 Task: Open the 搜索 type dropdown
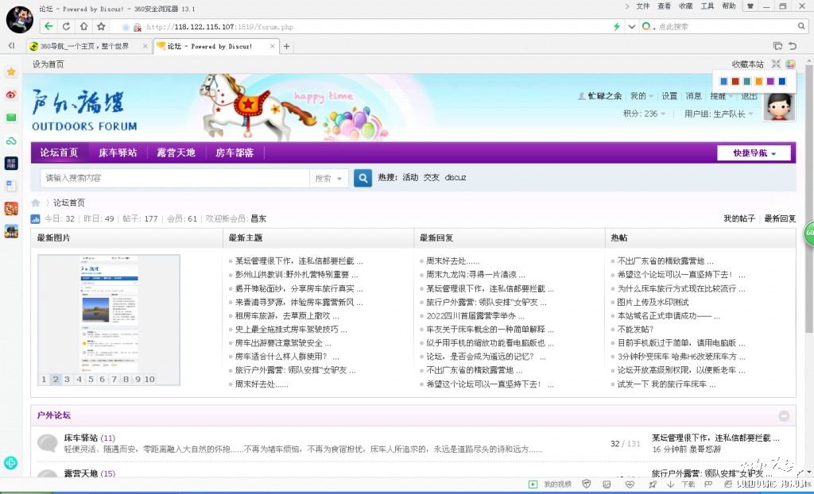(x=328, y=178)
